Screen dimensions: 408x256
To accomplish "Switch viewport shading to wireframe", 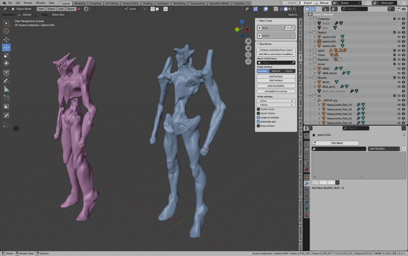I will click(x=281, y=9).
